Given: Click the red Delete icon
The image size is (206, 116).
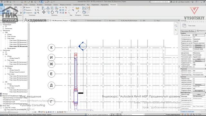Looking at the screenshot, I should pyautogui.click(x=66, y=13).
